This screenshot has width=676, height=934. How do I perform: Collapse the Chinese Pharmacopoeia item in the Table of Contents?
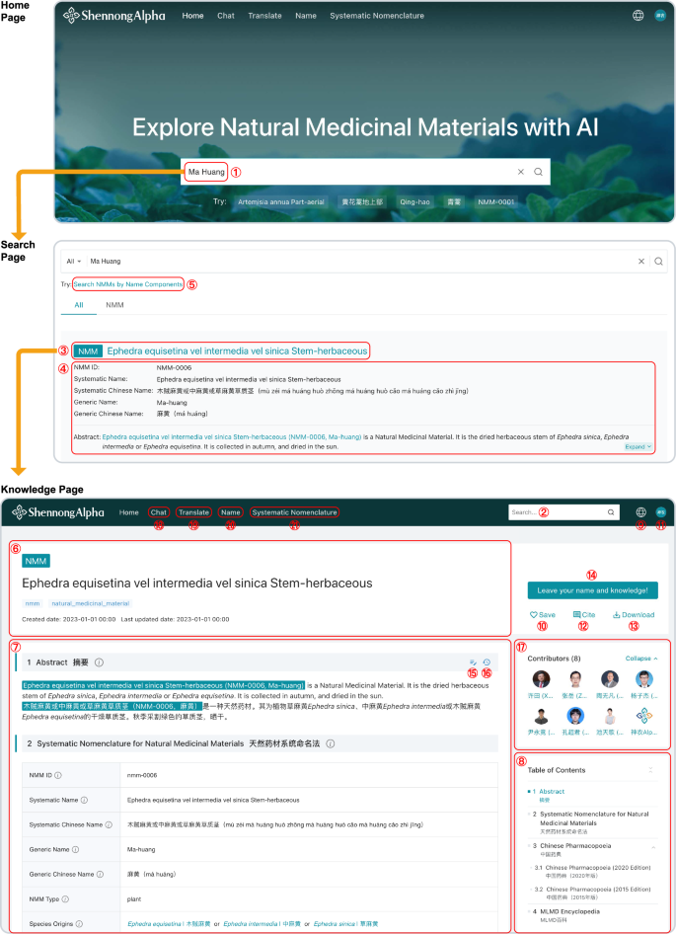tap(653, 846)
